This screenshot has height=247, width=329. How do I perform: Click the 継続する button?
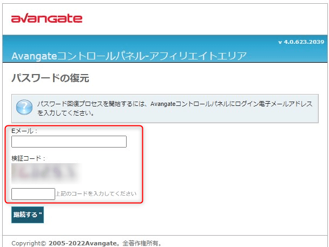coord(28,215)
